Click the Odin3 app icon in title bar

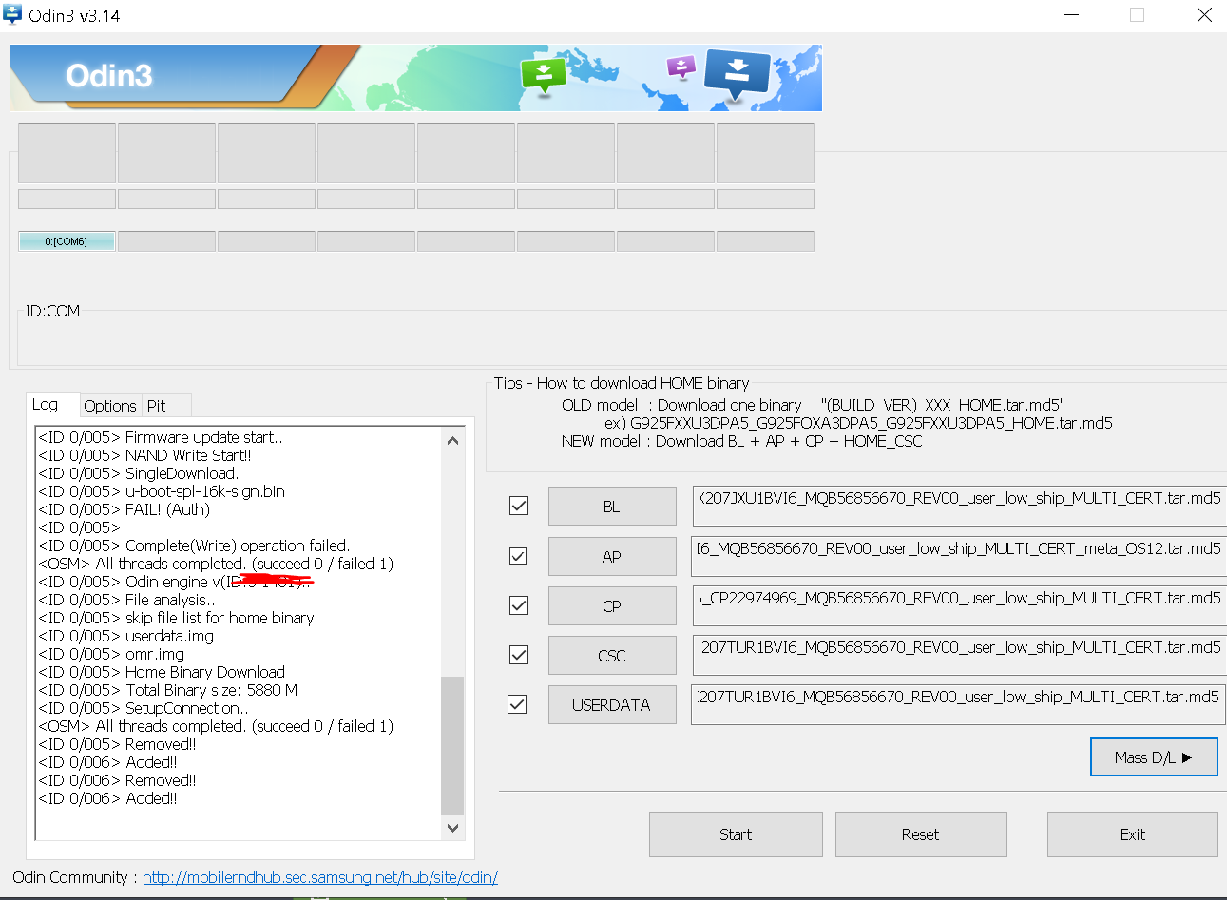pyautogui.click(x=13, y=15)
